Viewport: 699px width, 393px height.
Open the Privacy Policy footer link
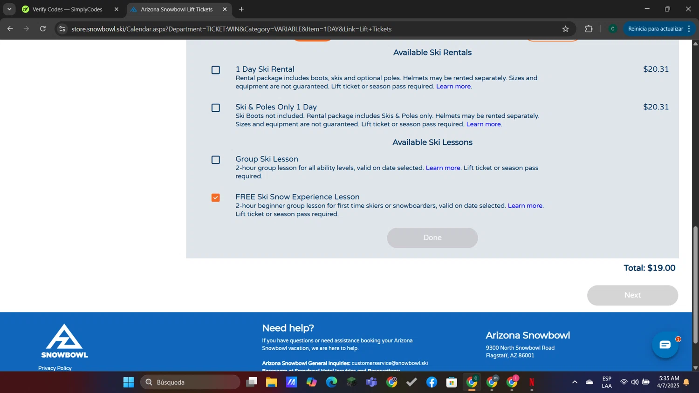point(55,368)
